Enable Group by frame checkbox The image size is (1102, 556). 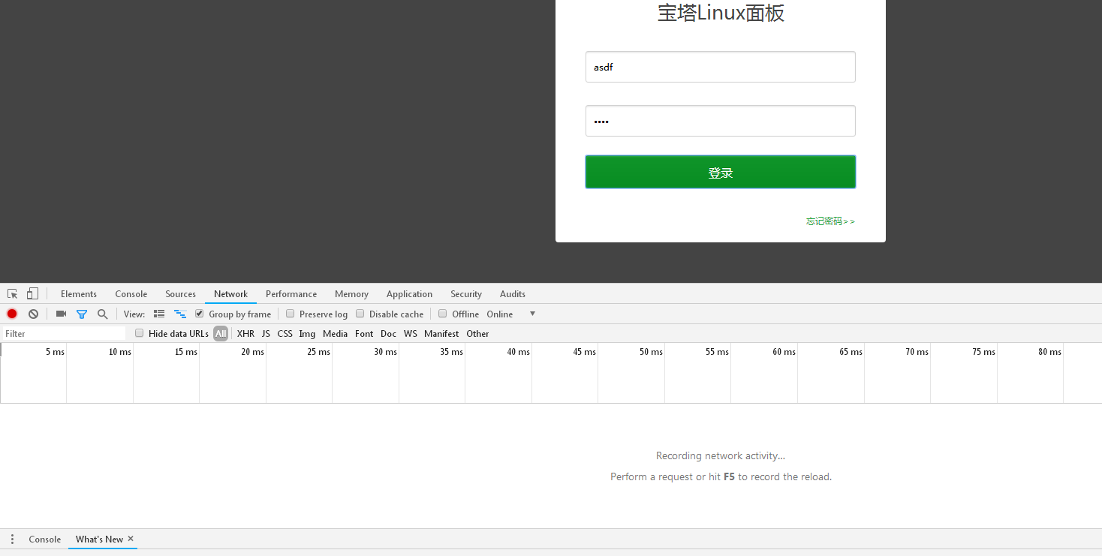tap(200, 314)
